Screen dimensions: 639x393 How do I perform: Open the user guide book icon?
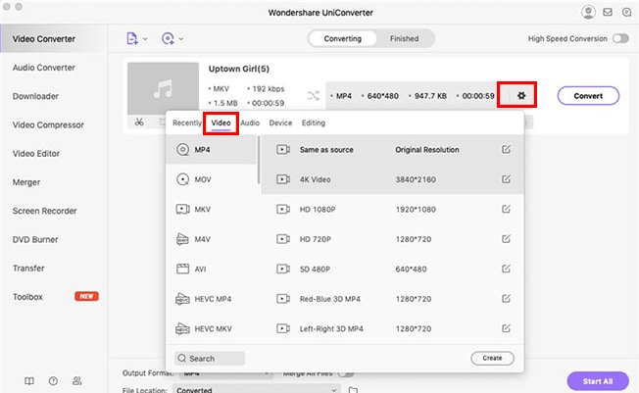tap(29, 381)
